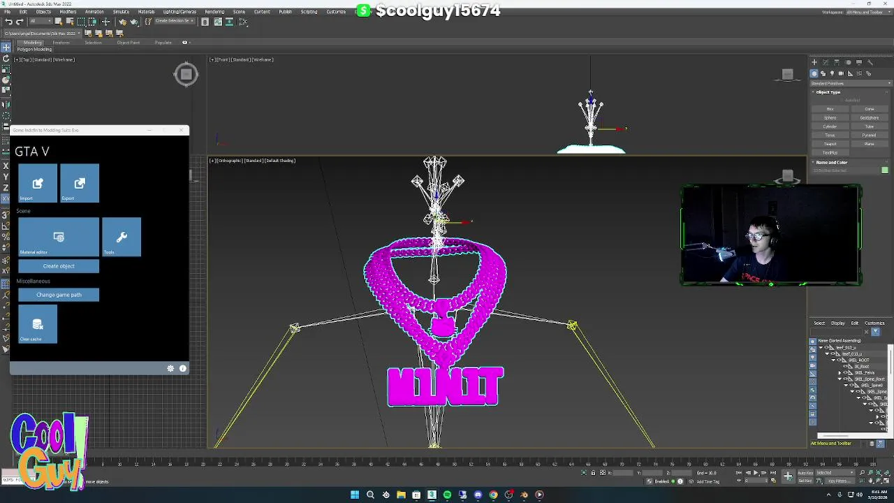Open the Windows Start menu
Viewport: 894px width, 503px height.
[x=355, y=495]
